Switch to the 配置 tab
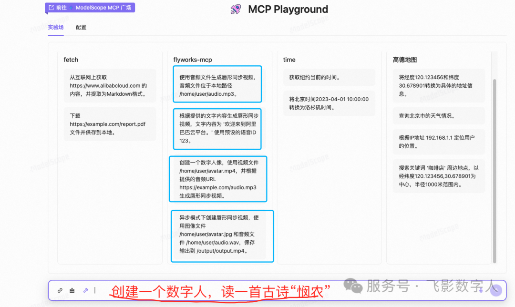The height and width of the screenshot is (307, 515). coord(81,27)
